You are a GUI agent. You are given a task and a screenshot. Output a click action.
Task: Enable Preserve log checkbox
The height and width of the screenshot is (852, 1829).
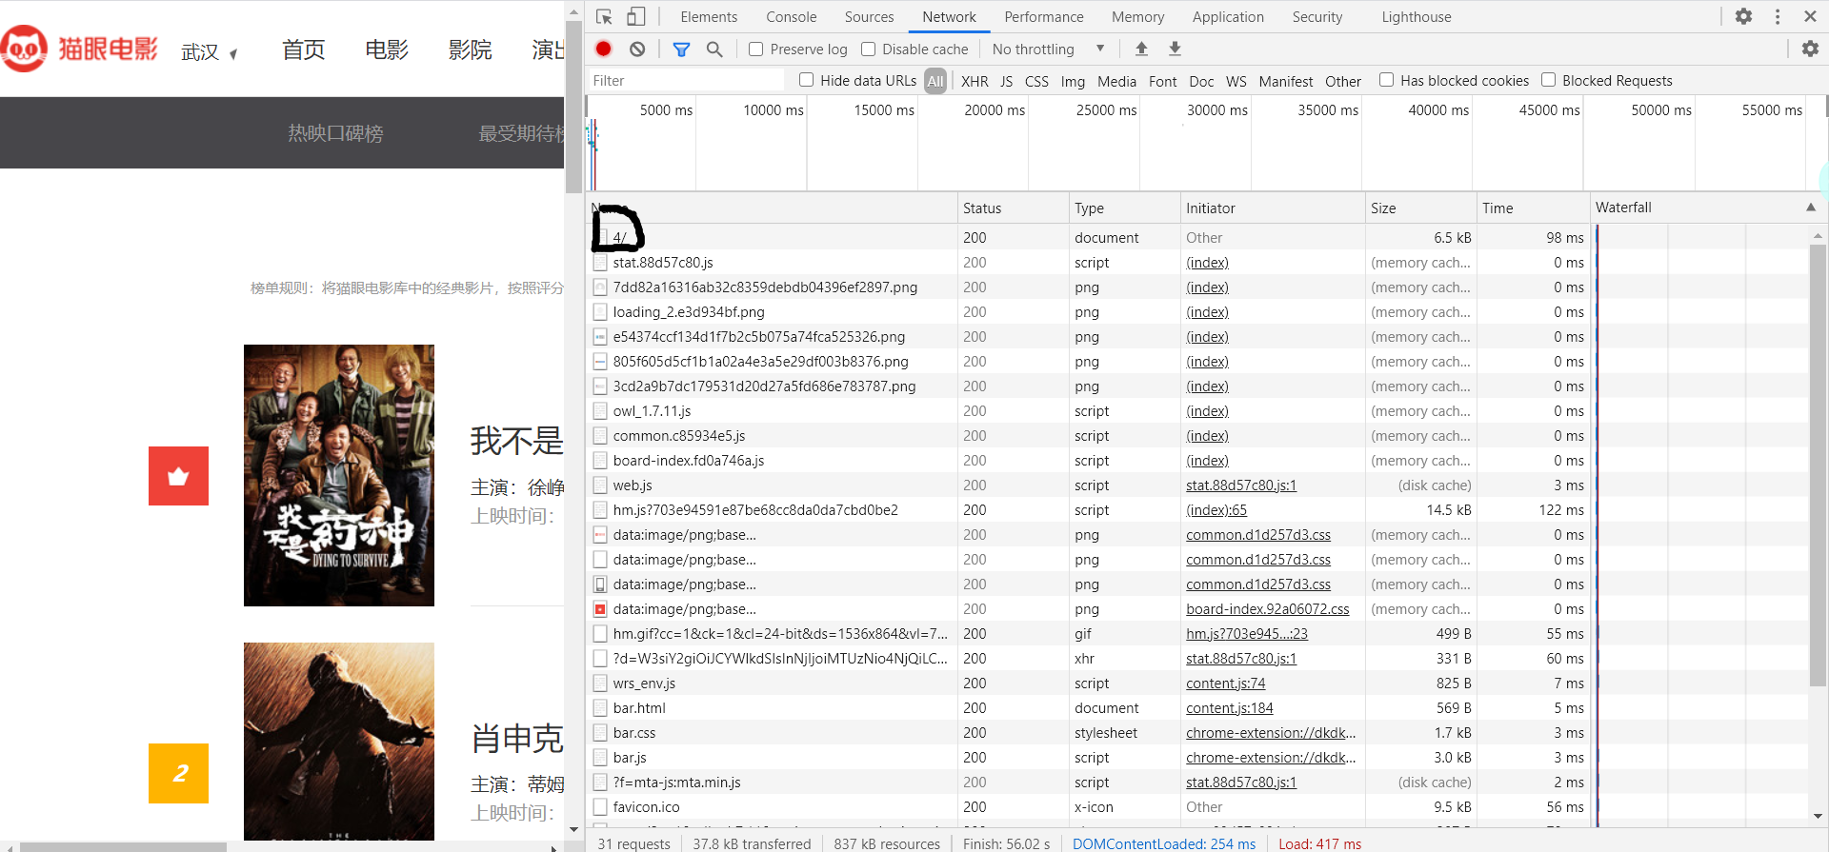point(756,50)
